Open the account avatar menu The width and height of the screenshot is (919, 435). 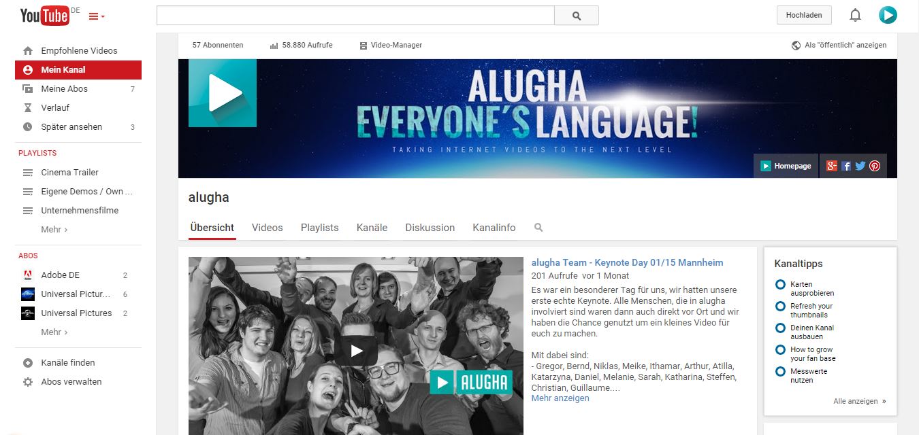click(888, 15)
